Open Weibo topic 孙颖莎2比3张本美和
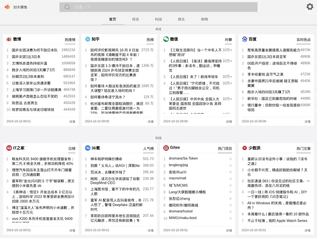This screenshot has height=238, width=317. [28, 77]
